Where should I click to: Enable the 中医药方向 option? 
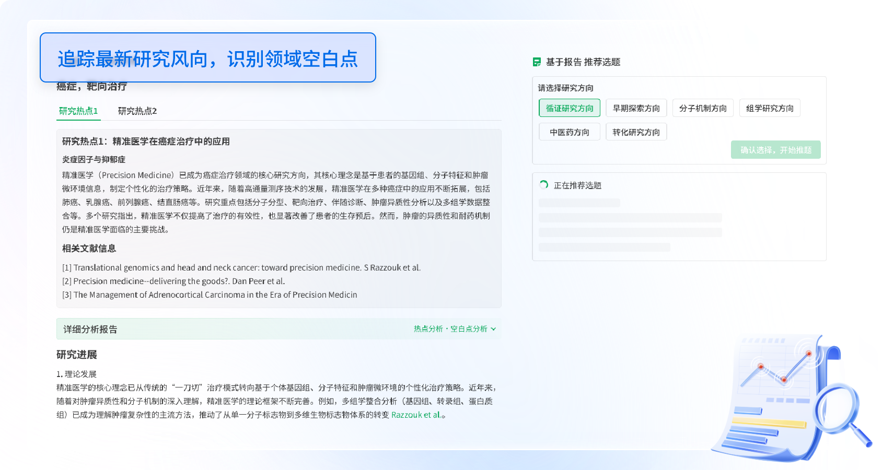point(569,132)
